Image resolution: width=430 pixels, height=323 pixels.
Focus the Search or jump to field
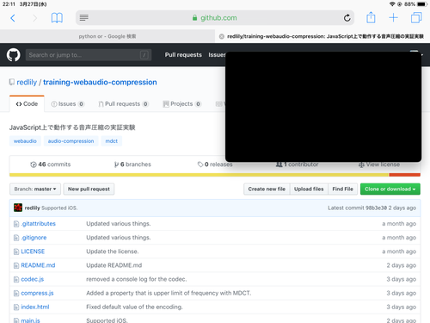89,55
